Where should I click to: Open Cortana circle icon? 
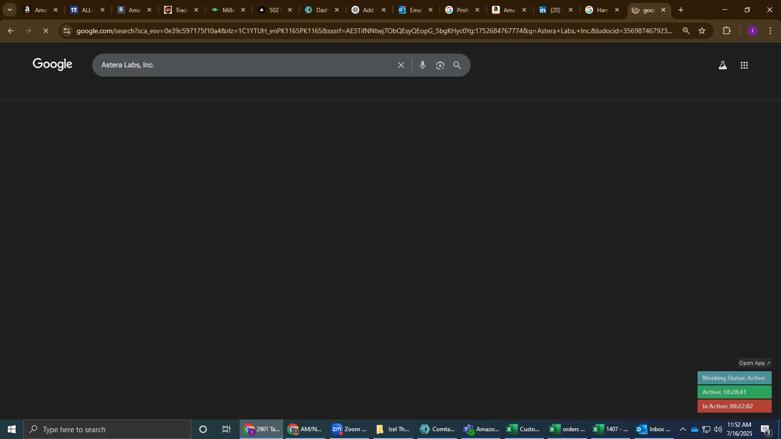pos(203,429)
